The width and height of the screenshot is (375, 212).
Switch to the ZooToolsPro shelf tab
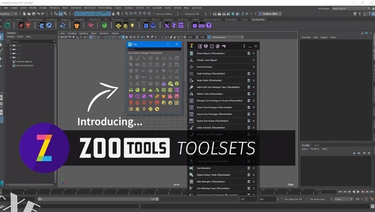[258, 20]
